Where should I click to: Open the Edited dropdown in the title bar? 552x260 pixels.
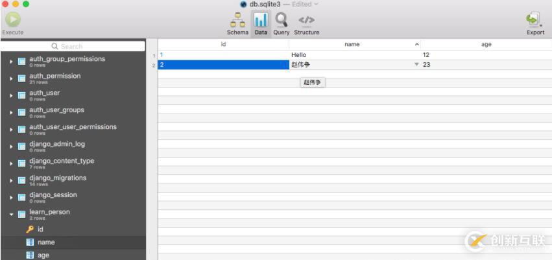(305, 5)
